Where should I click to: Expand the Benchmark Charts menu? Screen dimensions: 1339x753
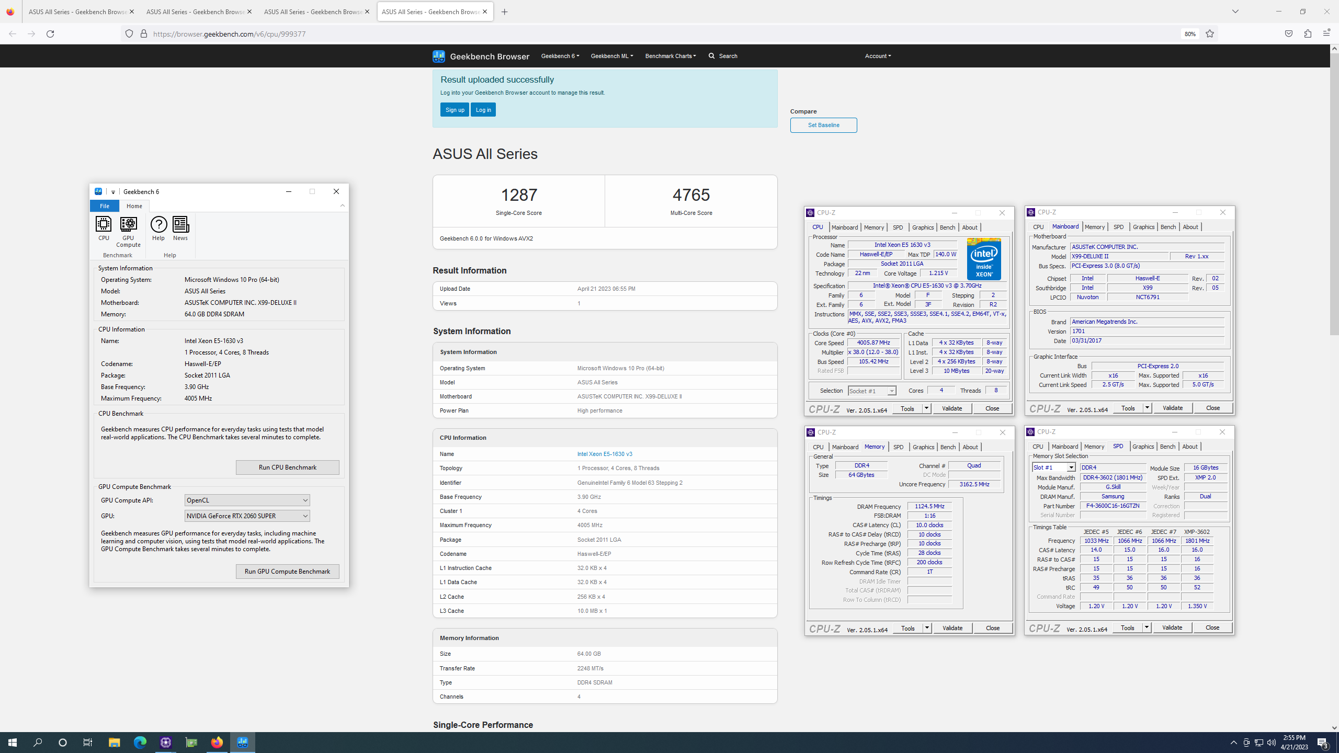pyautogui.click(x=671, y=56)
